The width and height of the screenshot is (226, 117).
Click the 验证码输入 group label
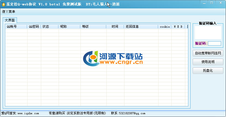click(x=207, y=23)
